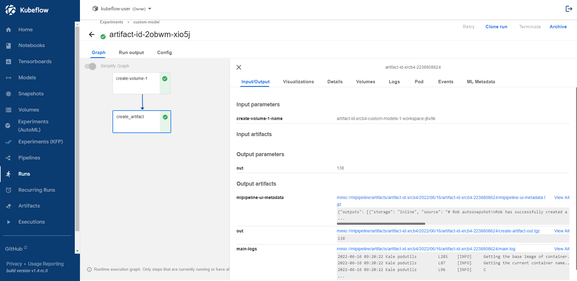This screenshot has width=577, height=281.
Task: Click the Privacy link
Action: click(x=14, y=264)
